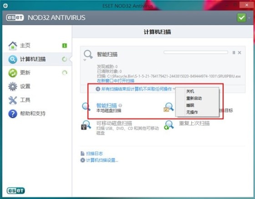Select 重新启动 from the popup menu

tap(194, 98)
